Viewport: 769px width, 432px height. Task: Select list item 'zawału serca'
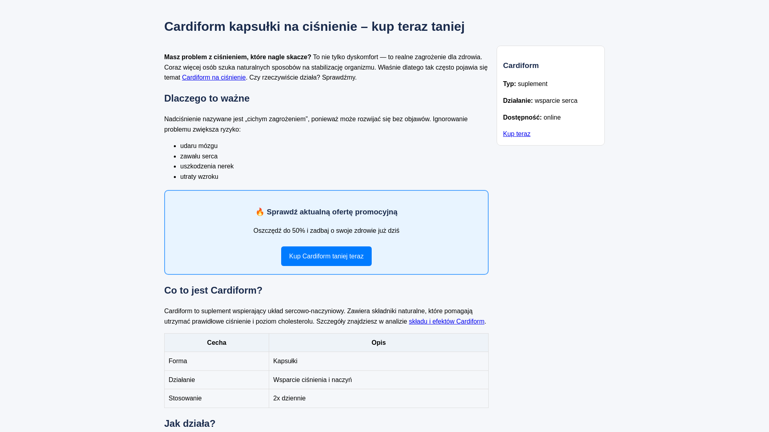[199, 156]
